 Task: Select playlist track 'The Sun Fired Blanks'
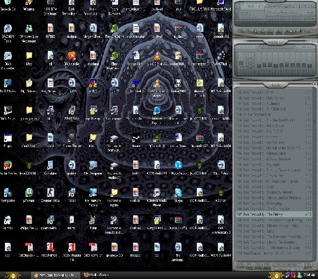(274, 120)
